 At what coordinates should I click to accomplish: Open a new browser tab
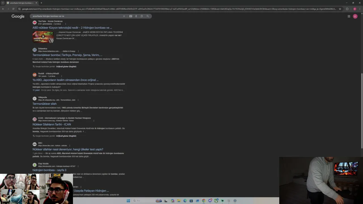pos(41,3)
